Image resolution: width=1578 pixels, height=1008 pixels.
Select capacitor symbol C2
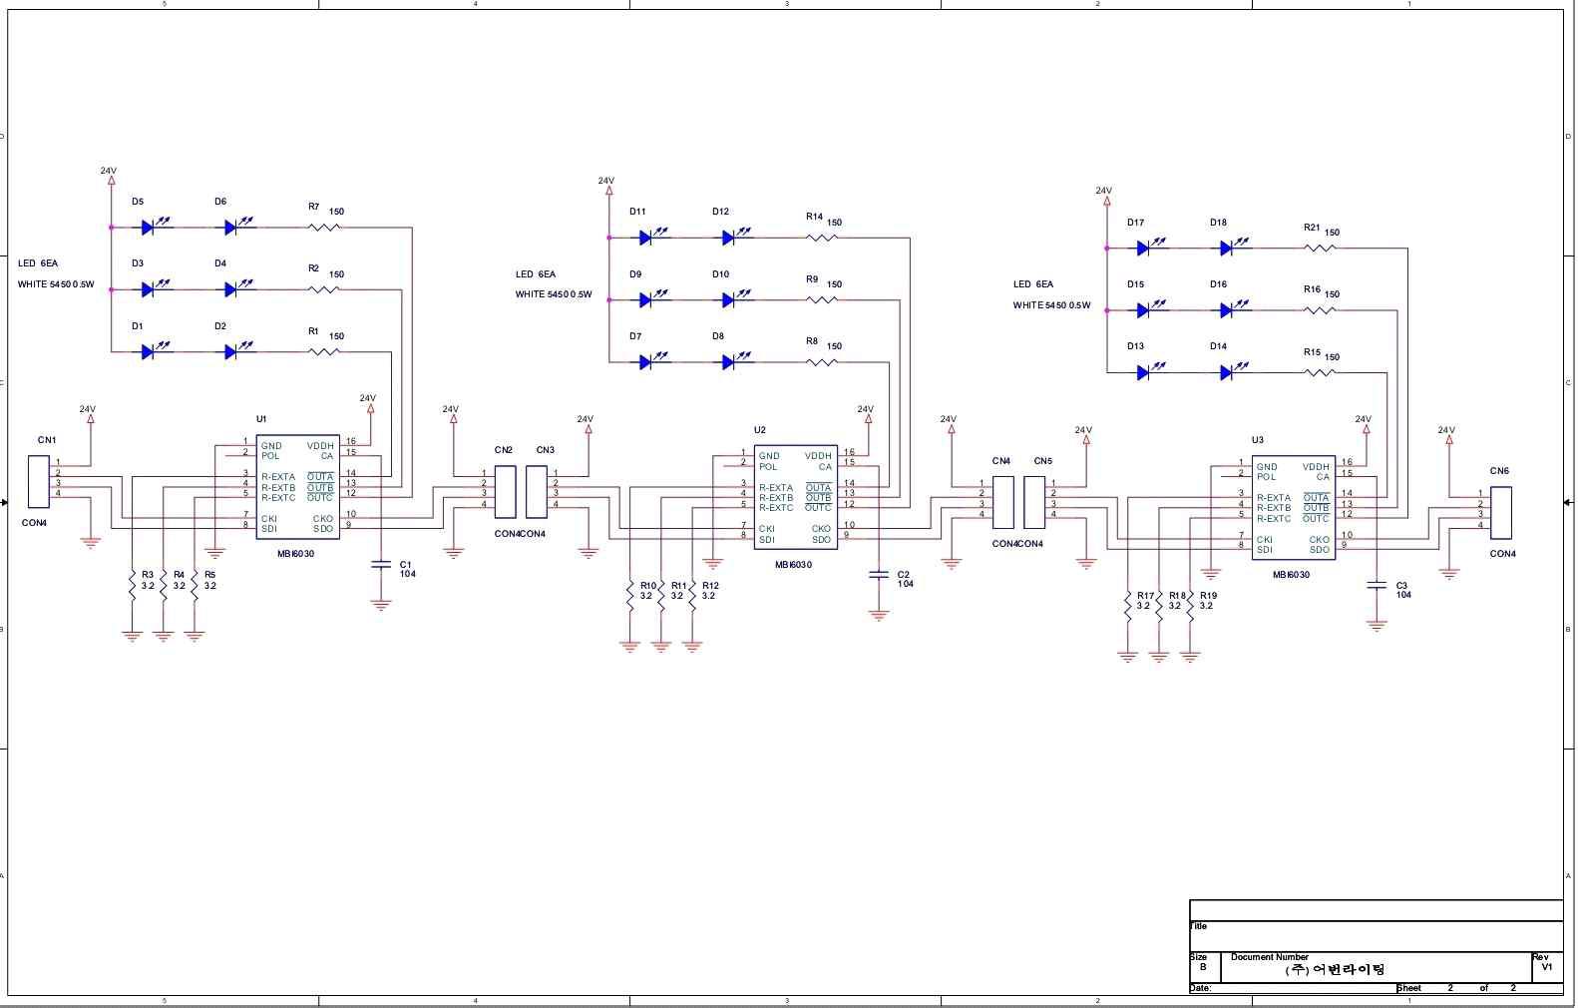(878, 574)
